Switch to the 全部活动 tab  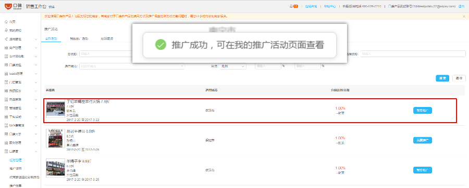pos(51,39)
